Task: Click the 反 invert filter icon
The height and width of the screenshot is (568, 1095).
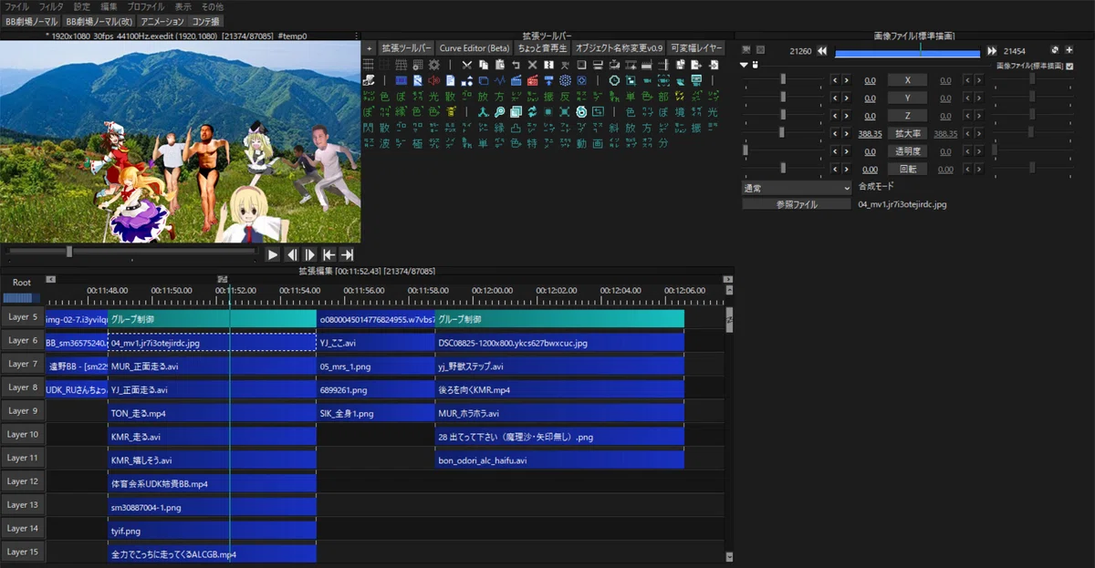Action: (565, 97)
